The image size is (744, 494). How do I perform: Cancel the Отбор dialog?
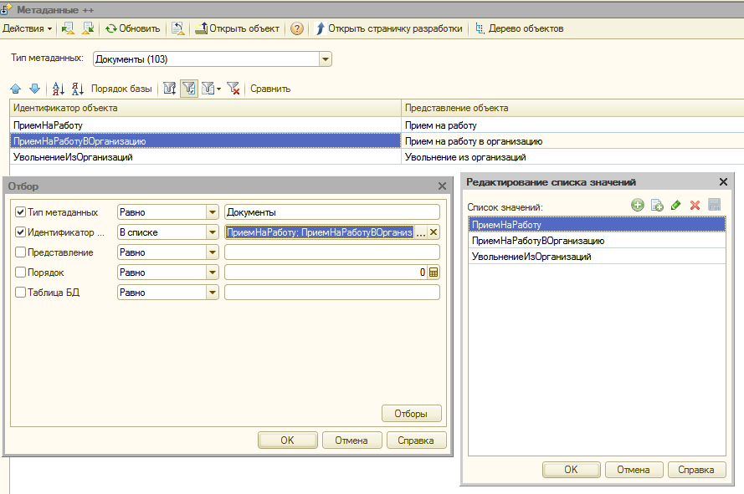point(351,440)
